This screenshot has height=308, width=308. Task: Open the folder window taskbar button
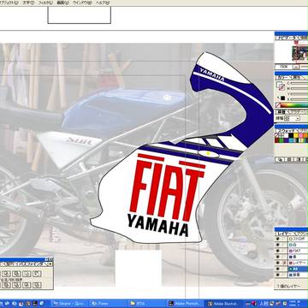(x=146, y=304)
